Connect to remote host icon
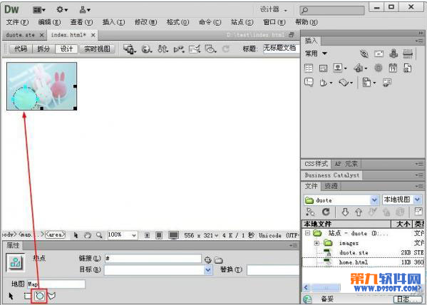The height and width of the screenshot is (305, 427). (x=310, y=212)
